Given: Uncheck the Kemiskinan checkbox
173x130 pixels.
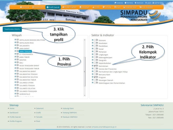Looking at the screenshot, I should [95, 66].
